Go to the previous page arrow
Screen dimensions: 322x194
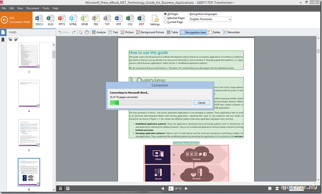point(163,188)
